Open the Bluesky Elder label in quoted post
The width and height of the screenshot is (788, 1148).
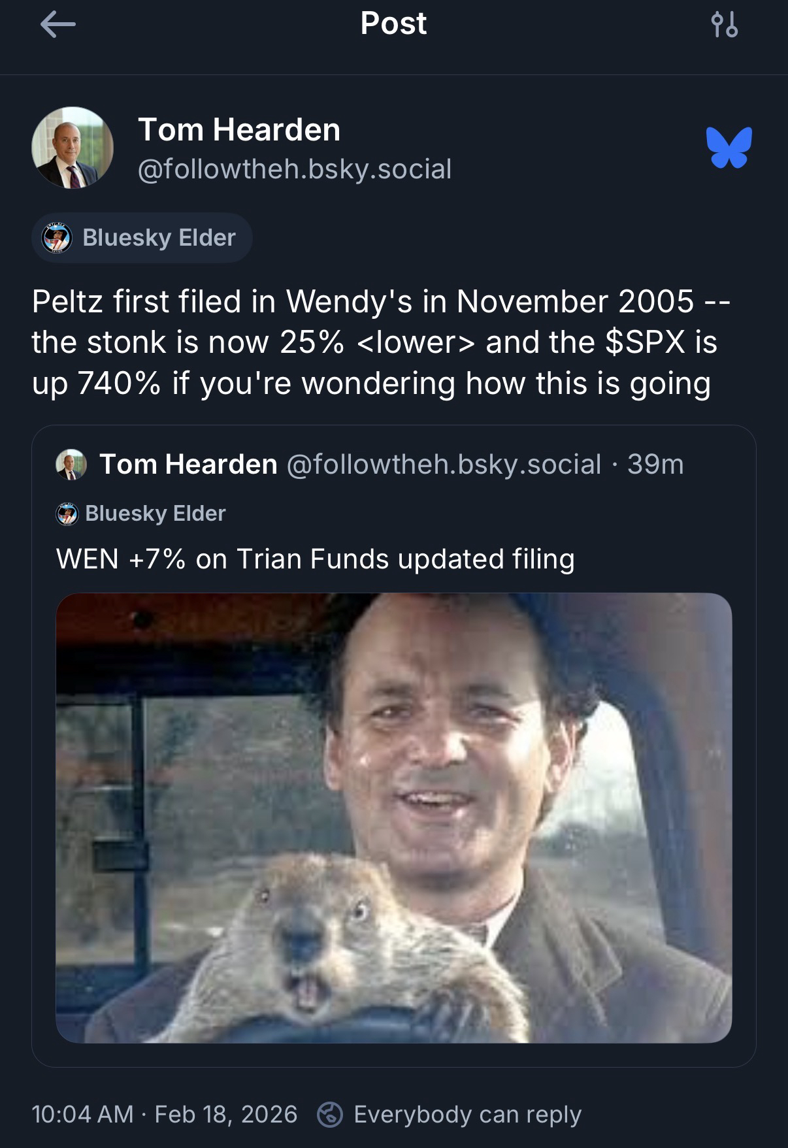coord(155,514)
